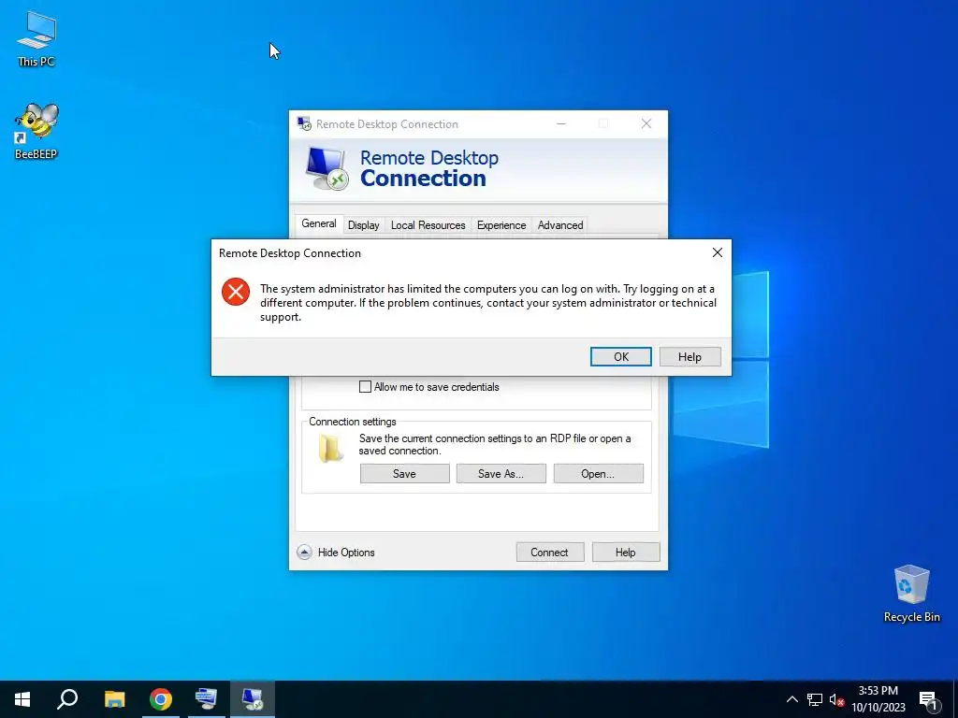
Task: Dismiss error dialog with OK
Action: 621,356
